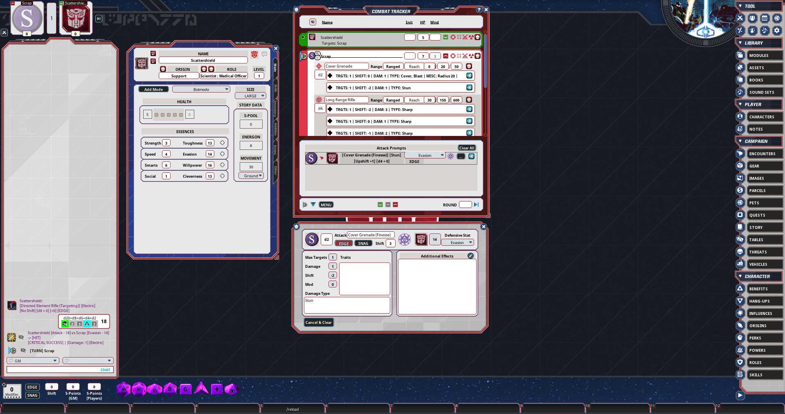Select the calendar tool in the Tool panel
The height and width of the screenshot is (414, 785).
pyautogui.click(x=764, y=18)
